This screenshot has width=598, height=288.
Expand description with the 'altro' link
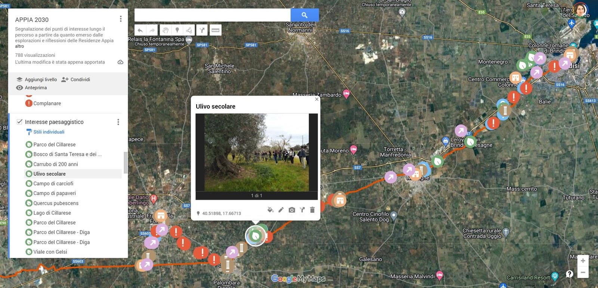point(19,46)
